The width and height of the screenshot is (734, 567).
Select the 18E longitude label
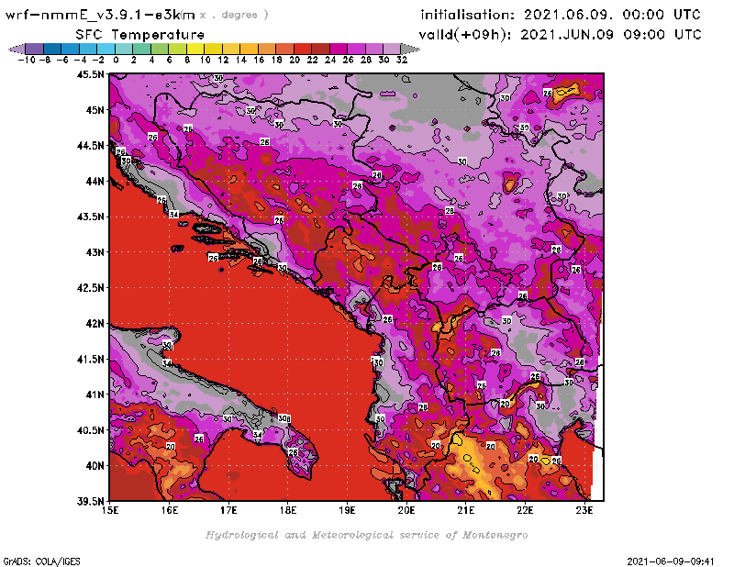288,510
